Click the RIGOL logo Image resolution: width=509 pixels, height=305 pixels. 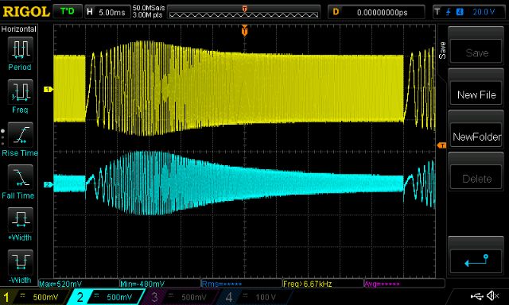pyautogui.click(x=26, y=12)
